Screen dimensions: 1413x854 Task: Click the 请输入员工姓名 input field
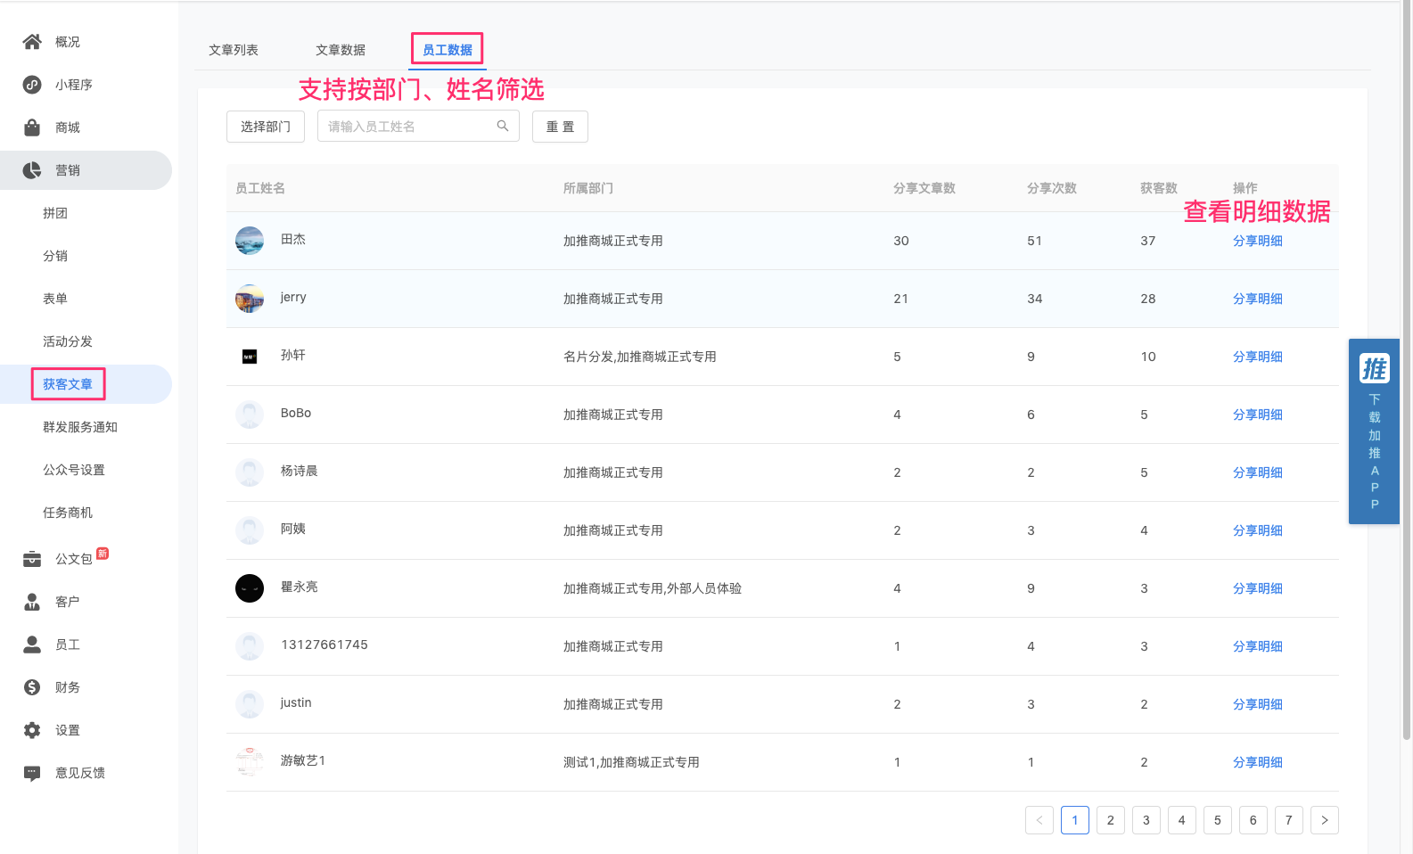pos(418,127)
